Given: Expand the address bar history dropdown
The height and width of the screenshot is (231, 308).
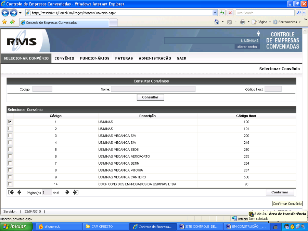Looking at the screenshot, I should click(x=215, y=13).
